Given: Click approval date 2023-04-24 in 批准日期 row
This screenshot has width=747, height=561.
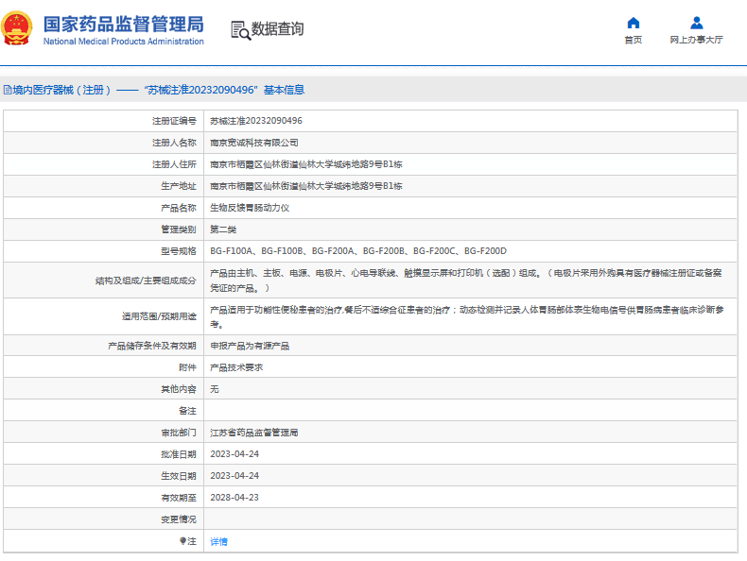Looking at the screenshot, I should click(x=235, y=454).
